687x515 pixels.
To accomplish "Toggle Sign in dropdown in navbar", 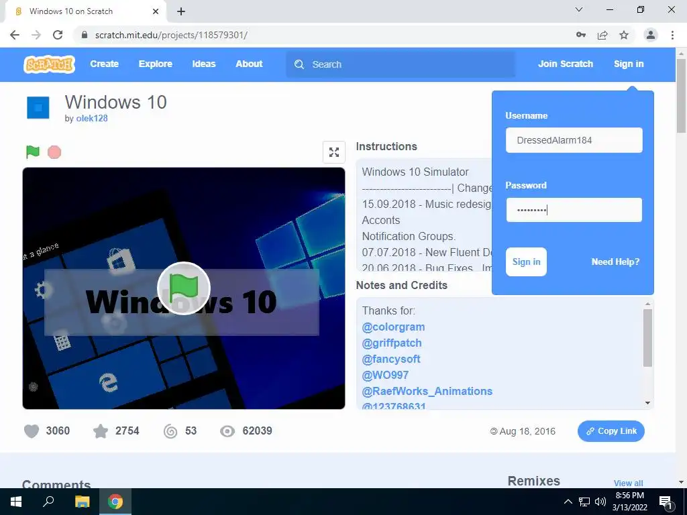I will (x=628, y=64).
